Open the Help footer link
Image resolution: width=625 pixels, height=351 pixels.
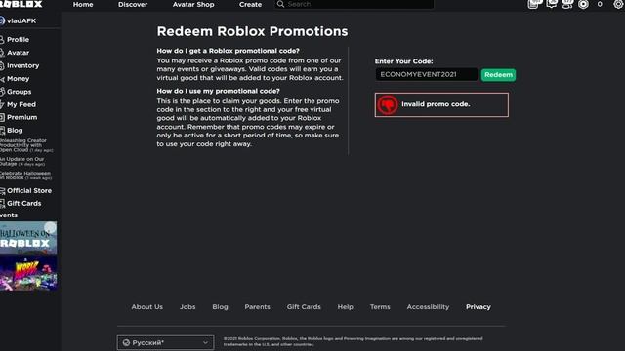click(x=345, y=307)
